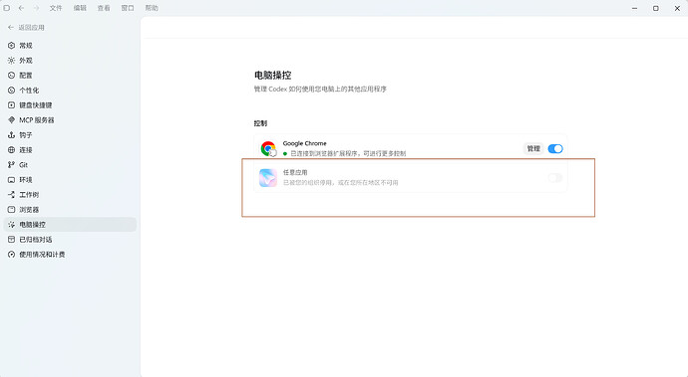Disable the Google Chrome control toggle
Screen dimensions: 688x377
pyautogui.click(x=555, y=148)
